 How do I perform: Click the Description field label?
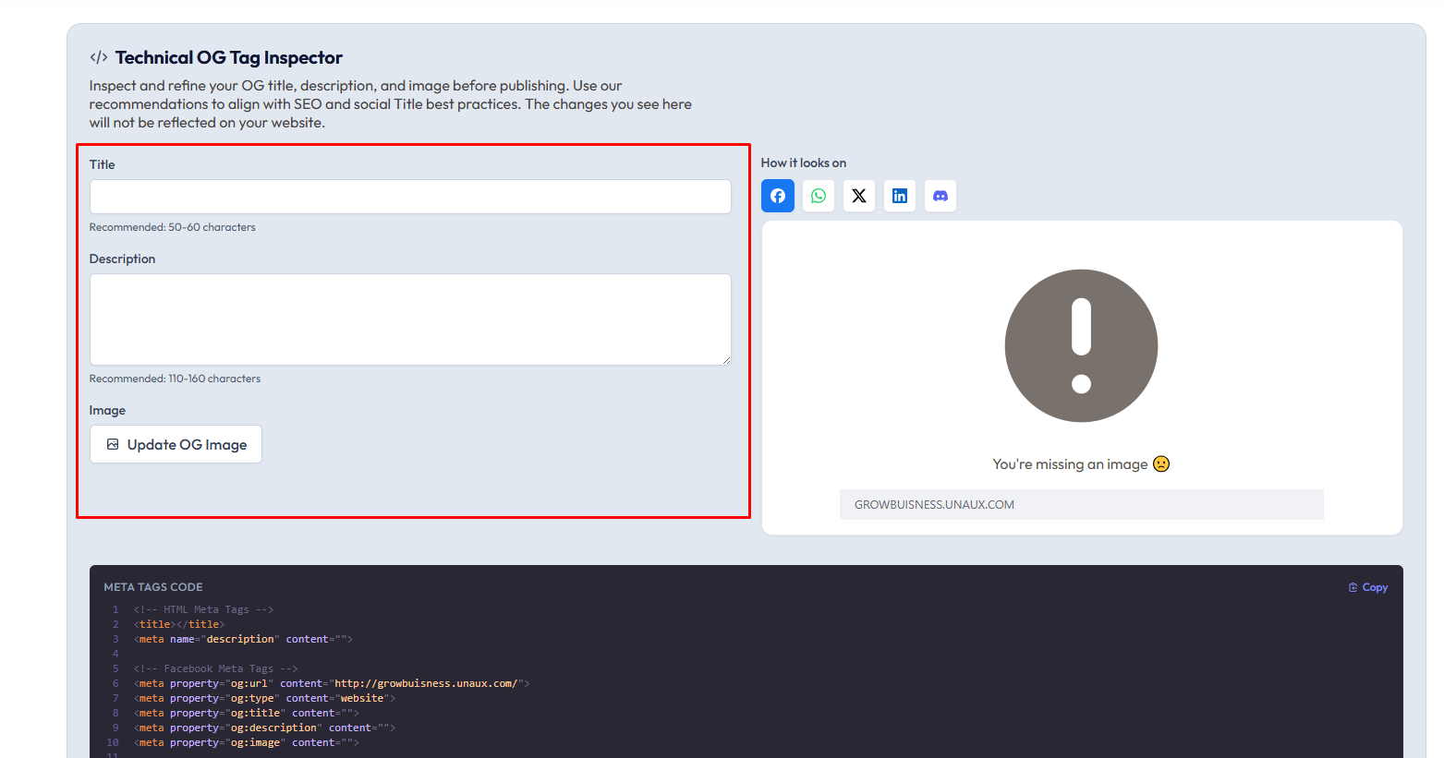click(122, 259)
